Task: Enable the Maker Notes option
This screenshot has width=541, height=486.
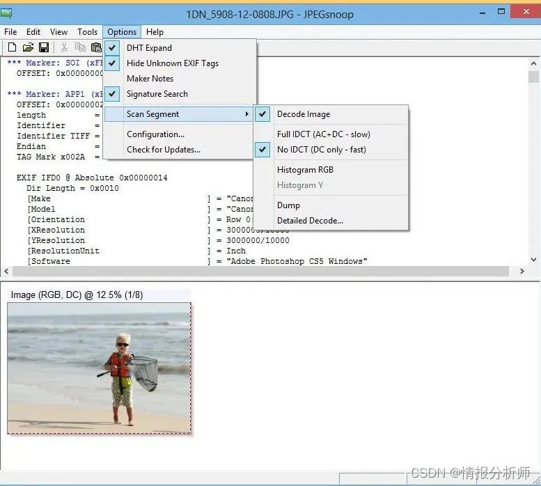Action: point(180,79)
